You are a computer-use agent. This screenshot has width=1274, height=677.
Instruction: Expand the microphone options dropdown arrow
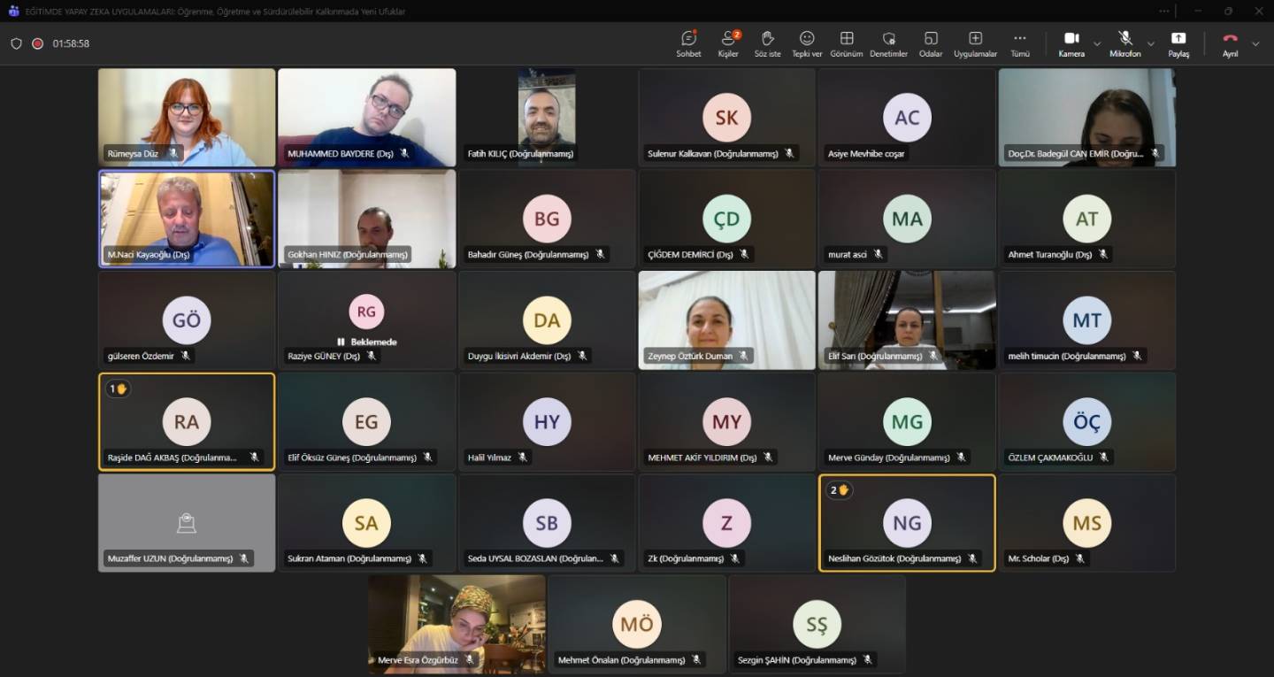[1150, 43]
